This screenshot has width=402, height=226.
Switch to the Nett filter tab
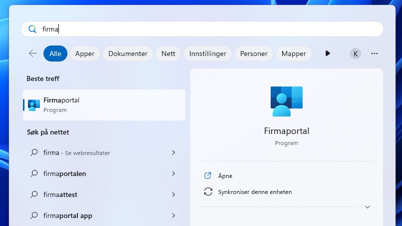(x=168, y=53)
